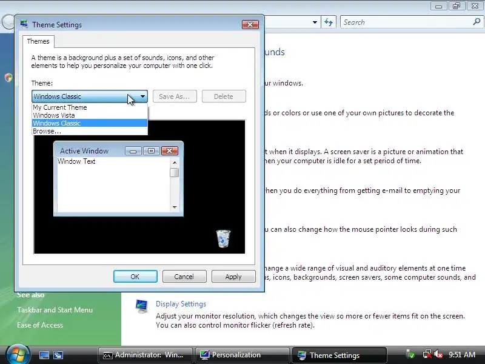Image resolution: width=485 pixels, height=364 pixels.
Task: Choose Browse... in the theme list
Action: 90,131
